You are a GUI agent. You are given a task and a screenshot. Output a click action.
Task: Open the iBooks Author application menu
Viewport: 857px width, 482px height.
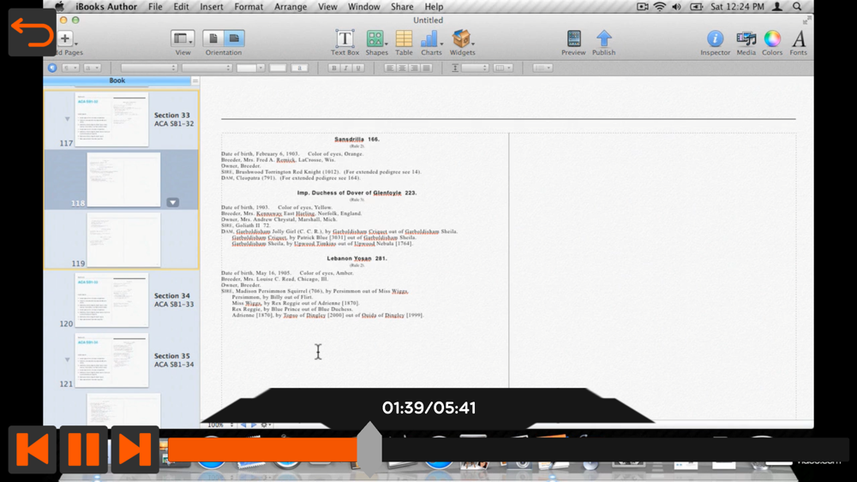coord(106,7)
